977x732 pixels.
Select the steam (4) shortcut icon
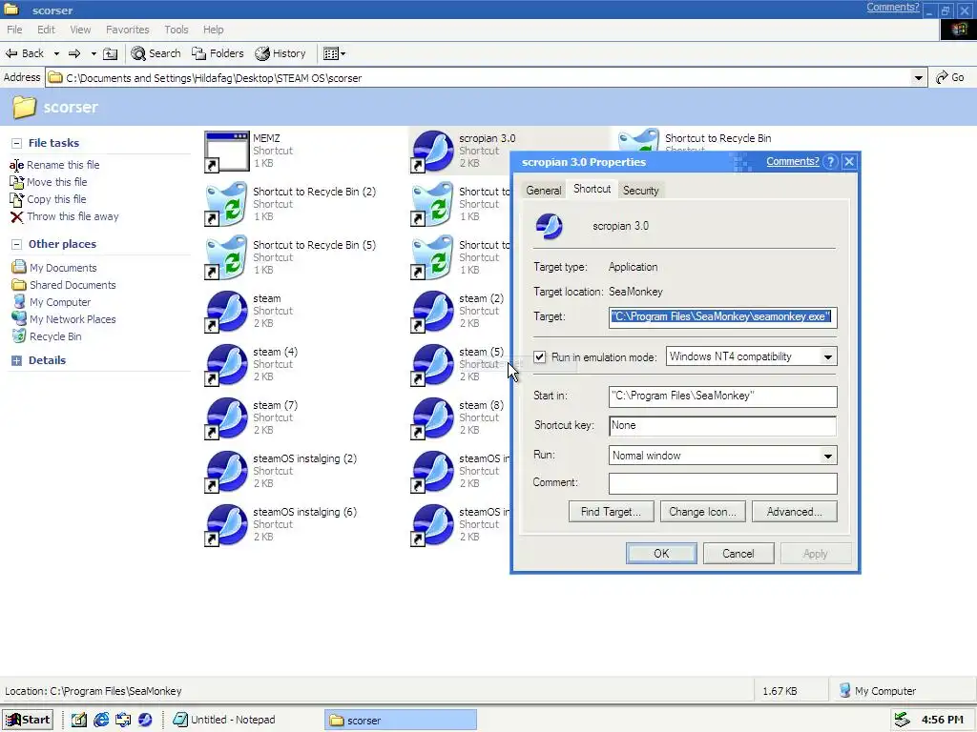[227, 365]
